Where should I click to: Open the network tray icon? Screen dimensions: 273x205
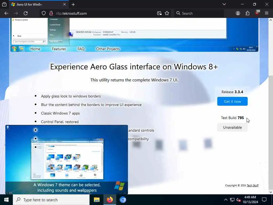point(232,200)
